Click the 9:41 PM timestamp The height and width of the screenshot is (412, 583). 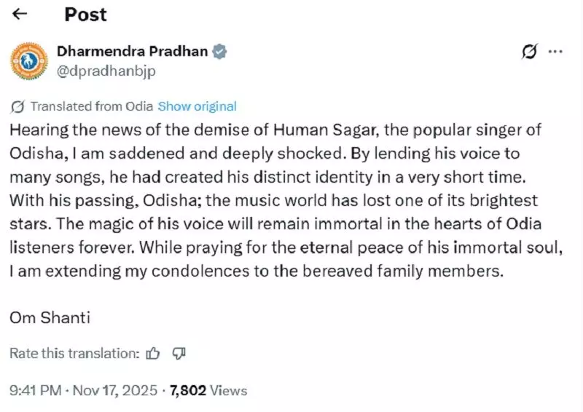coord(35,391)
